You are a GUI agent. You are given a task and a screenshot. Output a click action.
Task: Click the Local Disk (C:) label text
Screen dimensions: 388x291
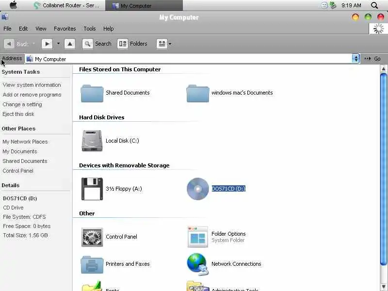coord(122,141)
